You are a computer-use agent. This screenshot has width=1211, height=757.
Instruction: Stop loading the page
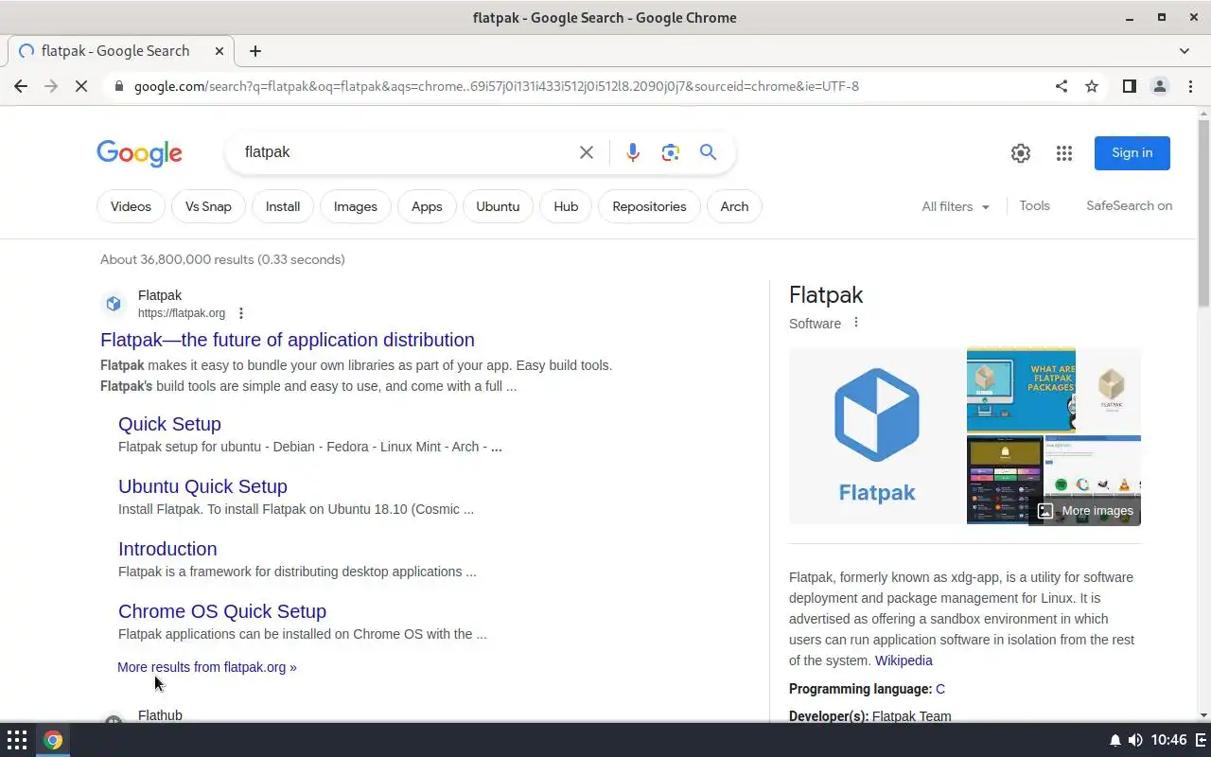pos(81,86)
